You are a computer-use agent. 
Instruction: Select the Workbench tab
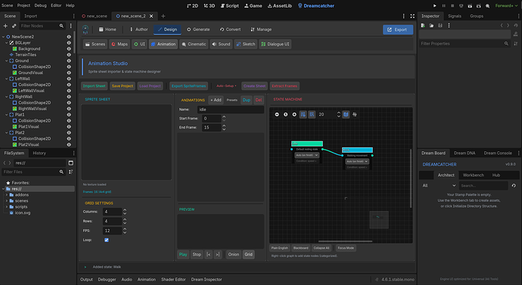(x=473, y=175)
